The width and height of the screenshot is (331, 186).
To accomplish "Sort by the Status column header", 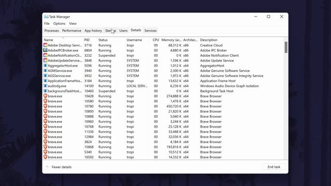I will [103, 40].
